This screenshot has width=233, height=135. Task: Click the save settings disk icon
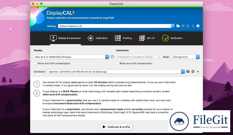pyautogui.click(x=183, y=26)
